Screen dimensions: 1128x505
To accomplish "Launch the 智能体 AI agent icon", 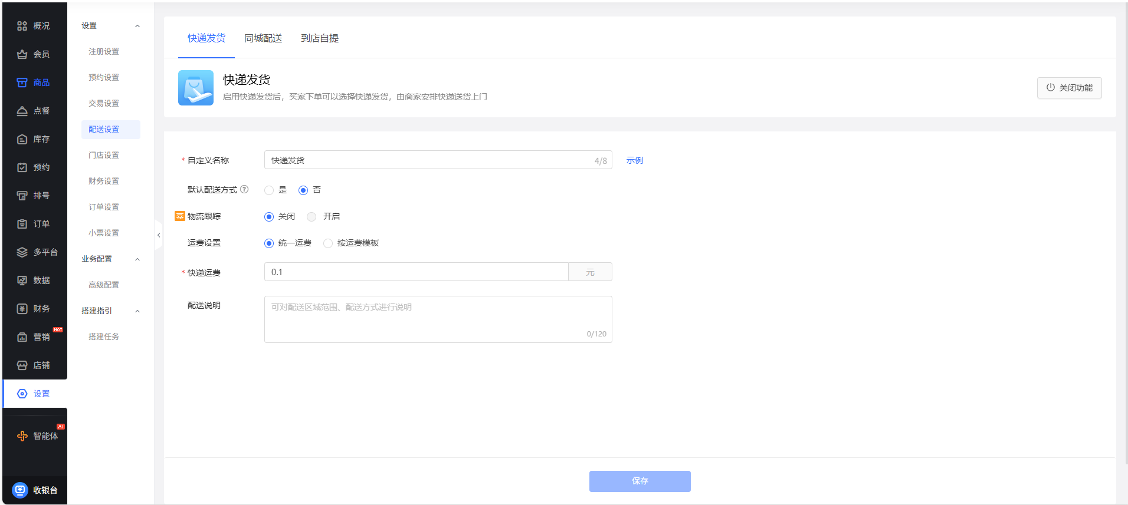I will [x=22, y=436].
